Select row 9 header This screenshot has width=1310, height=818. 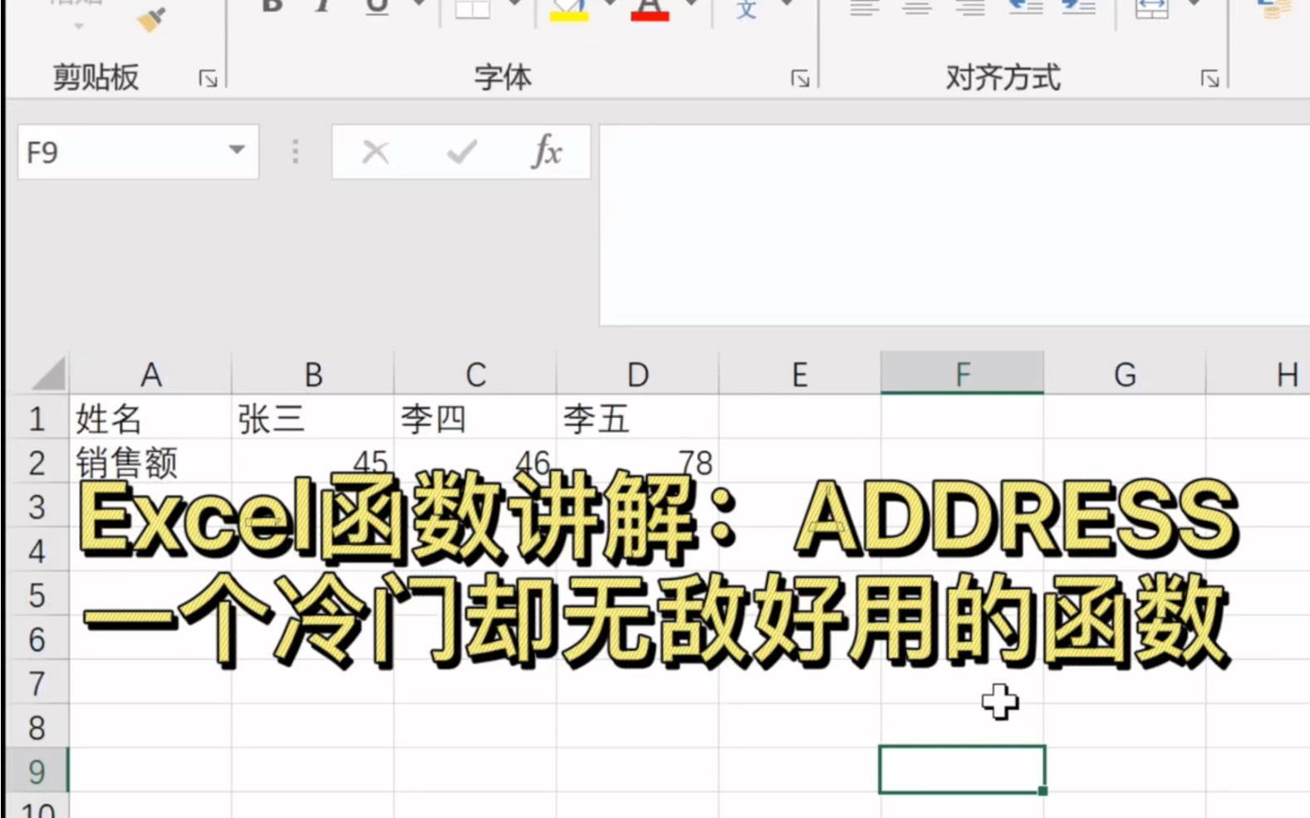(x=37, y=771)
